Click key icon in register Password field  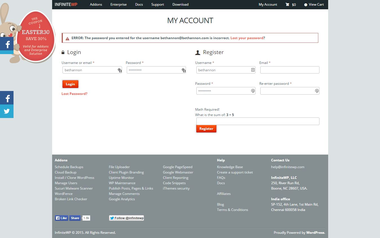(x=253, y=91)
